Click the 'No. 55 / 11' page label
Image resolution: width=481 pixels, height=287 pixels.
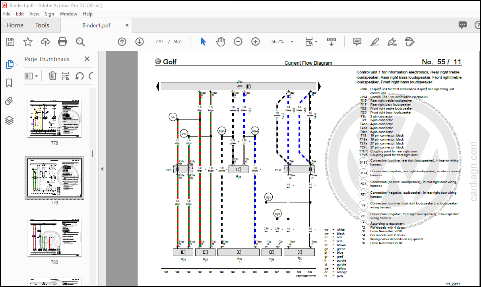(x=441, y=62)
